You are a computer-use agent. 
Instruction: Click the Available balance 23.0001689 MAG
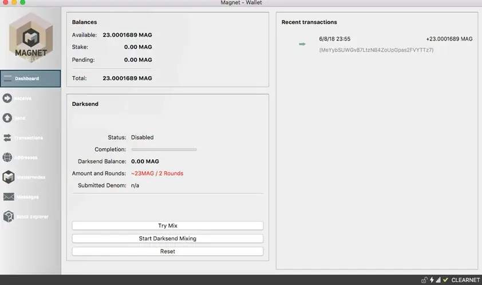click(127, 35)
